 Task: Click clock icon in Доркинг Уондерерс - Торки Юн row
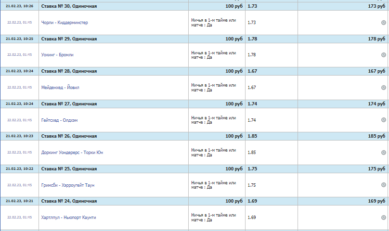384,153
